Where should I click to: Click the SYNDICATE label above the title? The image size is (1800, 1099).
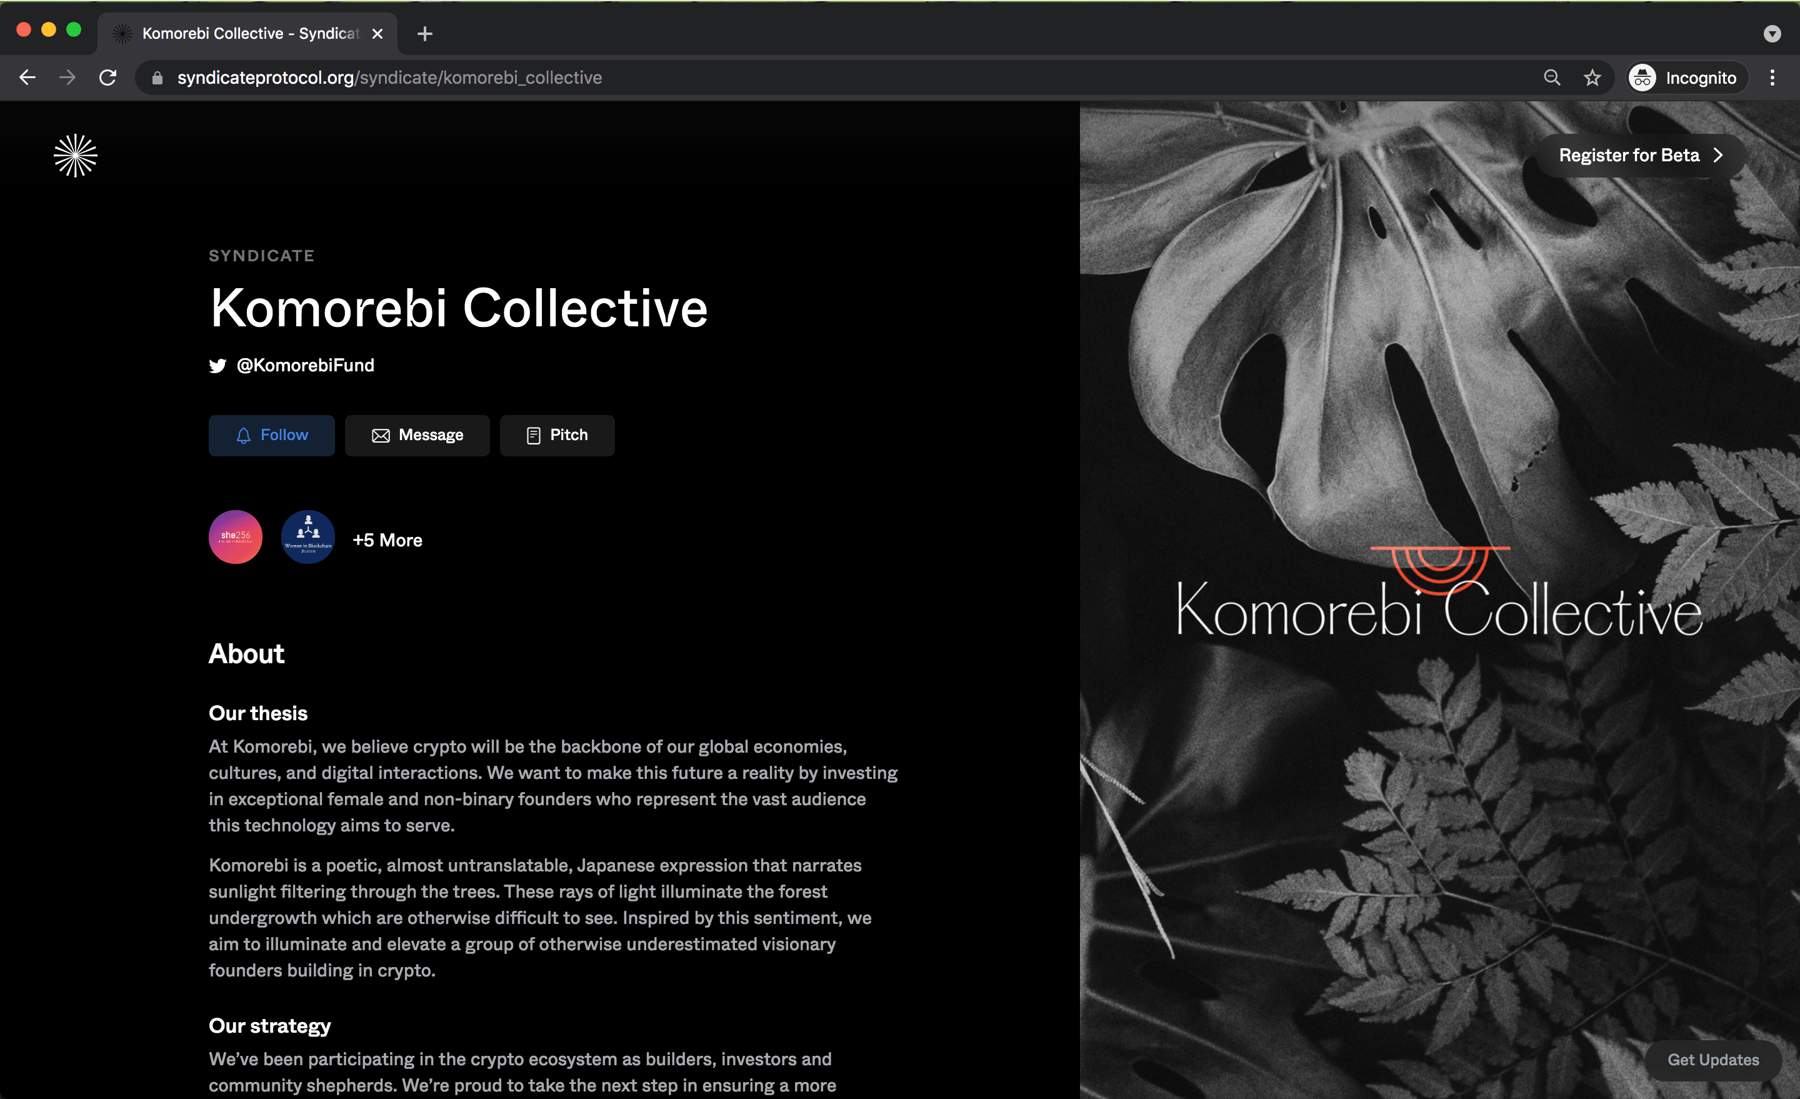point(261,256)
